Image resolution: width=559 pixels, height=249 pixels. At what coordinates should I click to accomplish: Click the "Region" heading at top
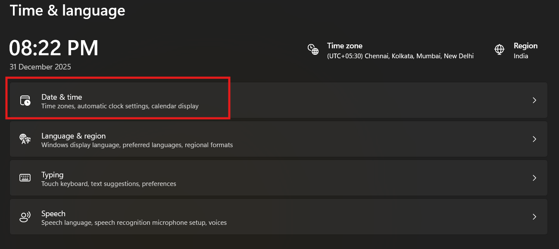pos(525,46)
